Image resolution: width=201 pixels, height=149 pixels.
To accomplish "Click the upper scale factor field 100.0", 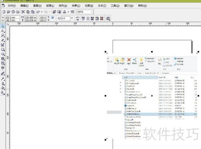I will (x=43, y=17).
